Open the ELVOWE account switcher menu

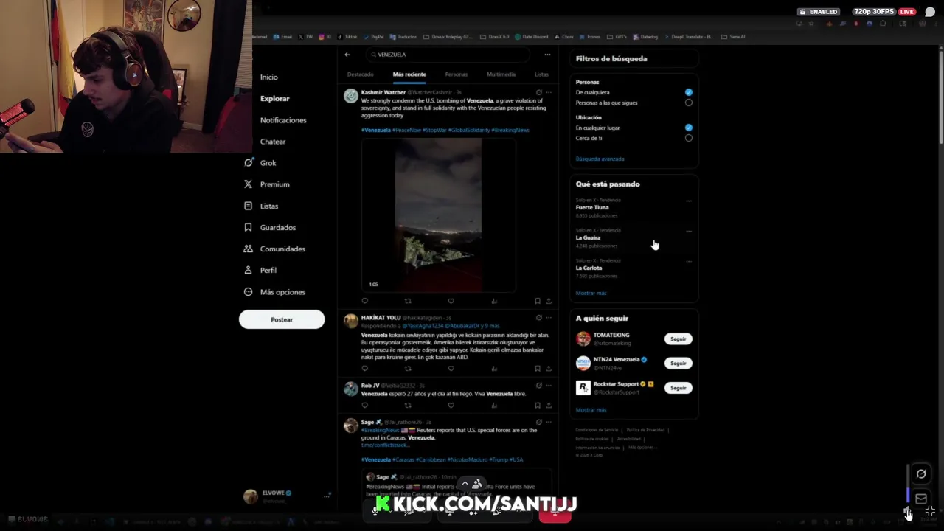(x=287, y=496)
